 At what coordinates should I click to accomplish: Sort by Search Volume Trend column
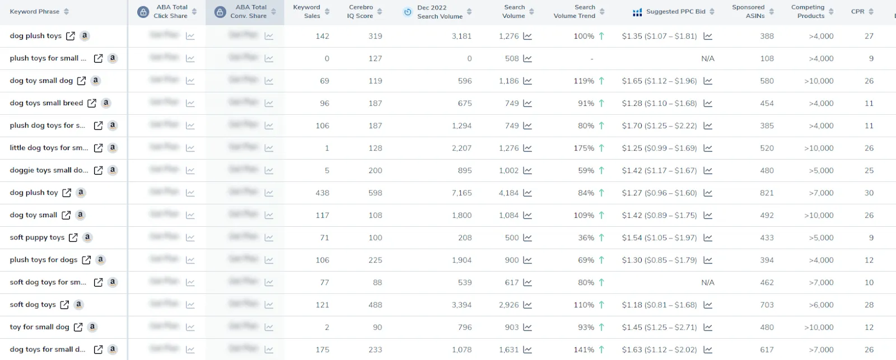602,12
